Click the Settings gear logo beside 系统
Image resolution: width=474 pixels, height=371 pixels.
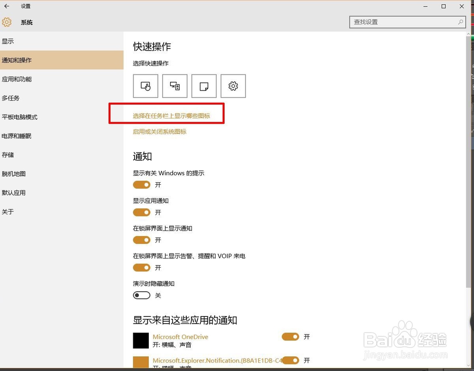click(x=7, y=22)
